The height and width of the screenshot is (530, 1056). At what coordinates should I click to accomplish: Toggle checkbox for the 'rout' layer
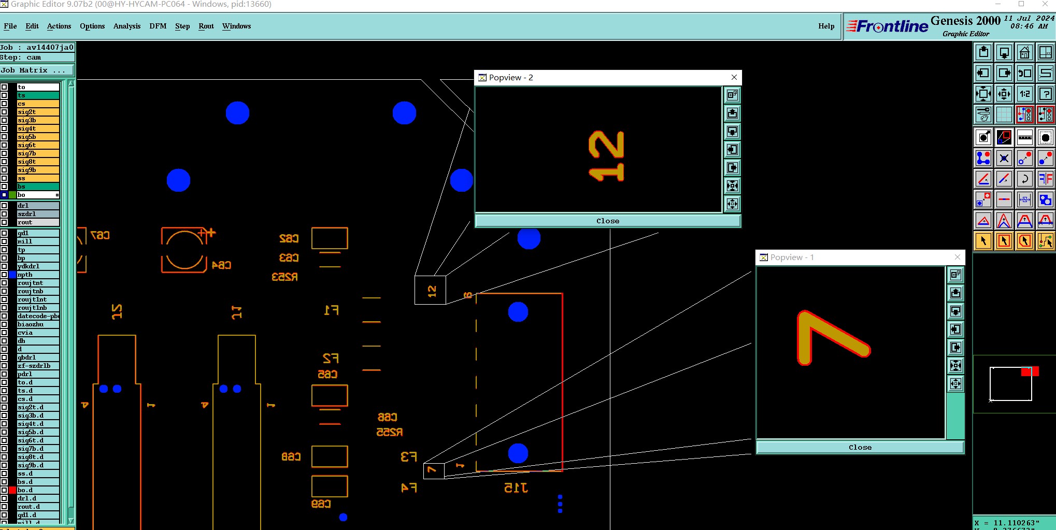click(x=4, y=222)
